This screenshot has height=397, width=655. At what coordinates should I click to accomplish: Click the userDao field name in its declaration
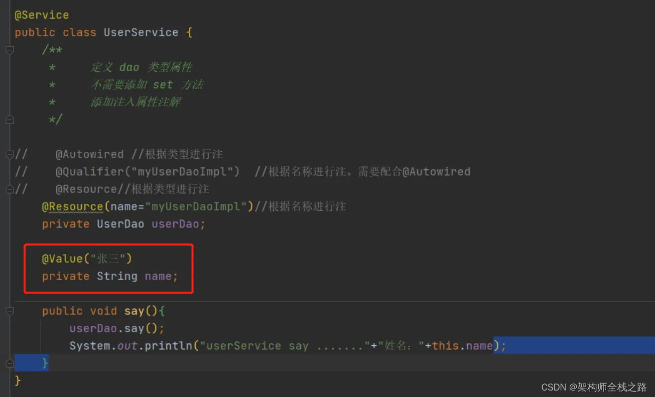point(175,224)
